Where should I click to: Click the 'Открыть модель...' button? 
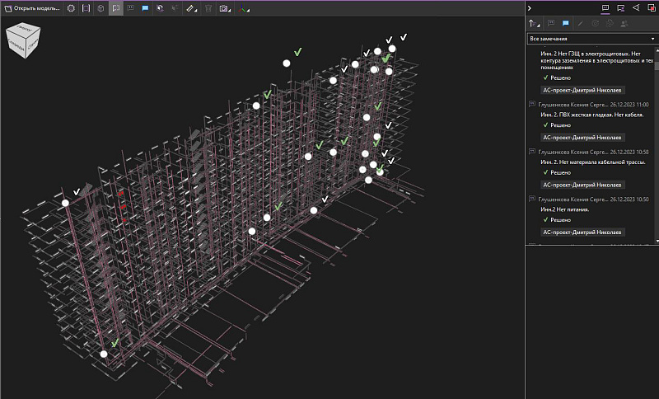[32, 8]
